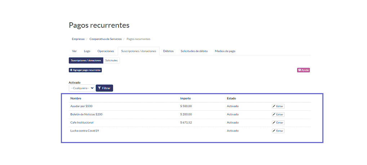
Task: Switch to the Solicitudes sub-tab
Action: pos(111,60)
